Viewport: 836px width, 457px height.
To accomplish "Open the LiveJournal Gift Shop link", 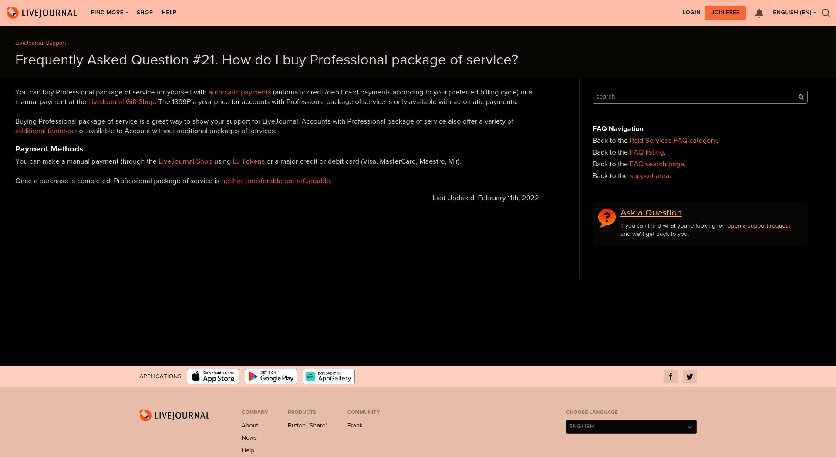I will (121, 102).
